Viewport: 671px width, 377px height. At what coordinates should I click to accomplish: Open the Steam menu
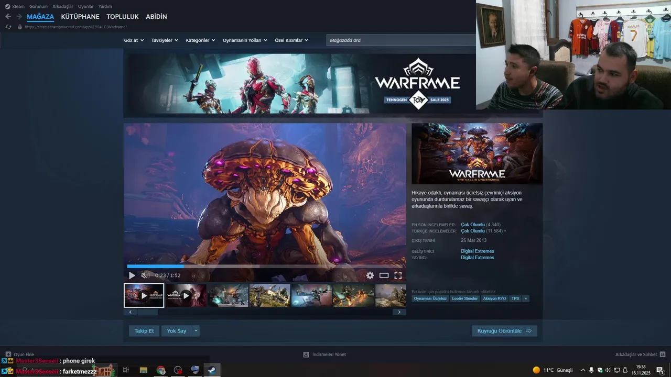[15, 6]
